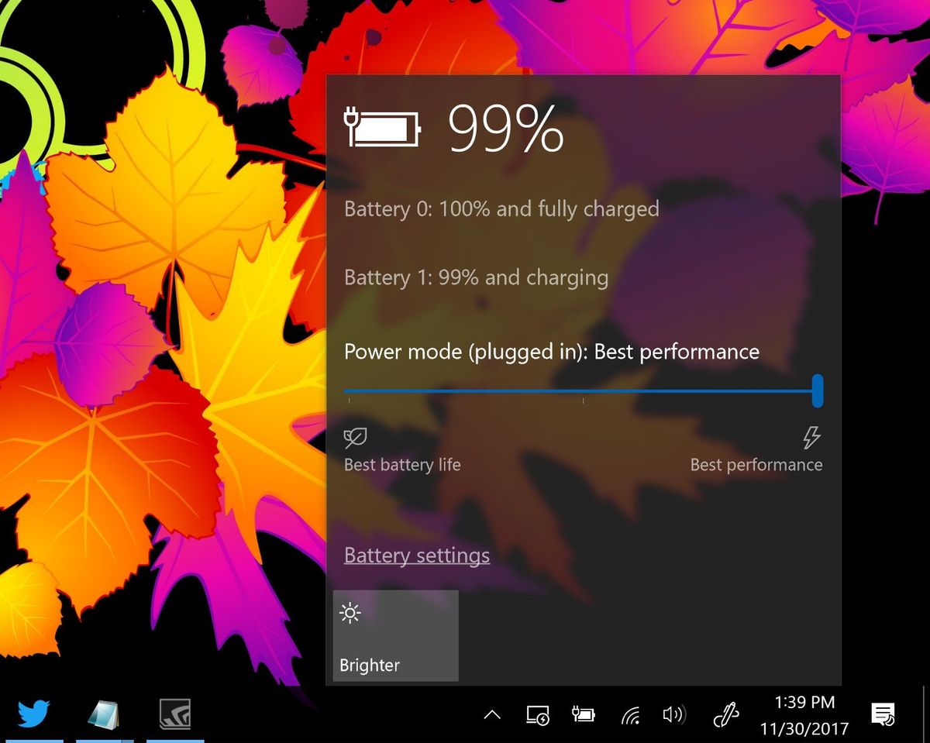Click the display sync icon in the system tray
The height and width of the screenshot is (743, 930).
[537, 715]
